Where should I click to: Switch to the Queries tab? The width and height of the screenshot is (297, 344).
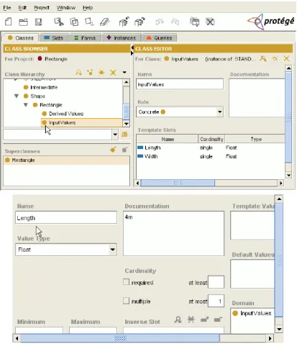point(160,38)
